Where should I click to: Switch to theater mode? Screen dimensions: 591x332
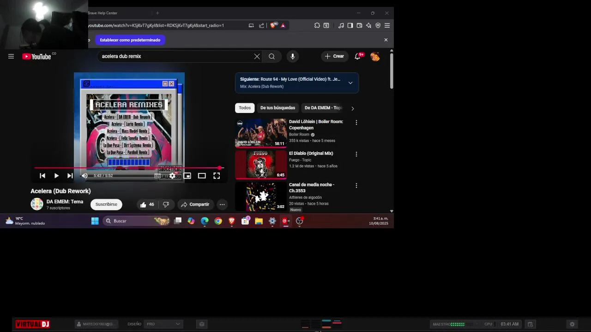pyautogui.click(x=202, y=176)
